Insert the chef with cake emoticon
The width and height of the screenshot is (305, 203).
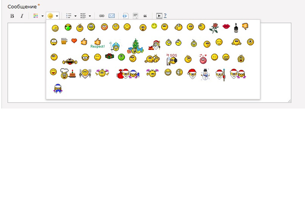click(68, 74)
